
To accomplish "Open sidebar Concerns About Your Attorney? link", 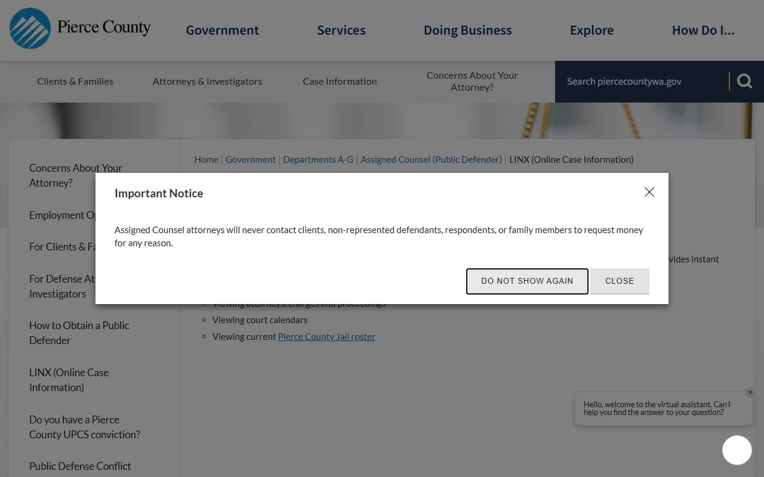I will pos(76,175).
